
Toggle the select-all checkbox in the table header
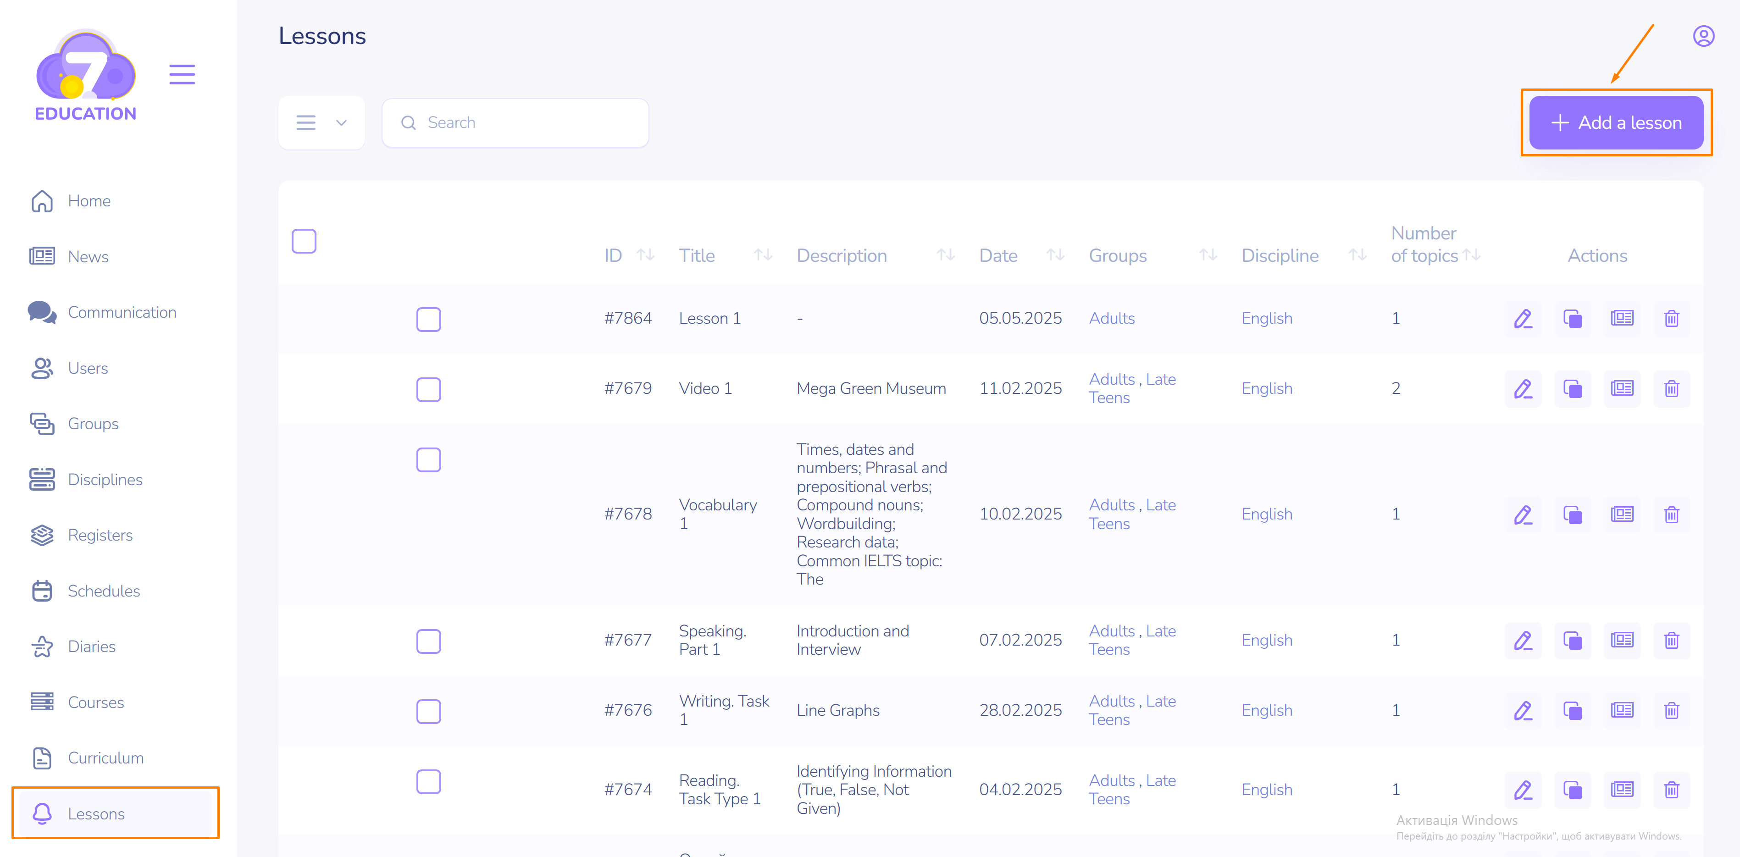tap(304, 241)
